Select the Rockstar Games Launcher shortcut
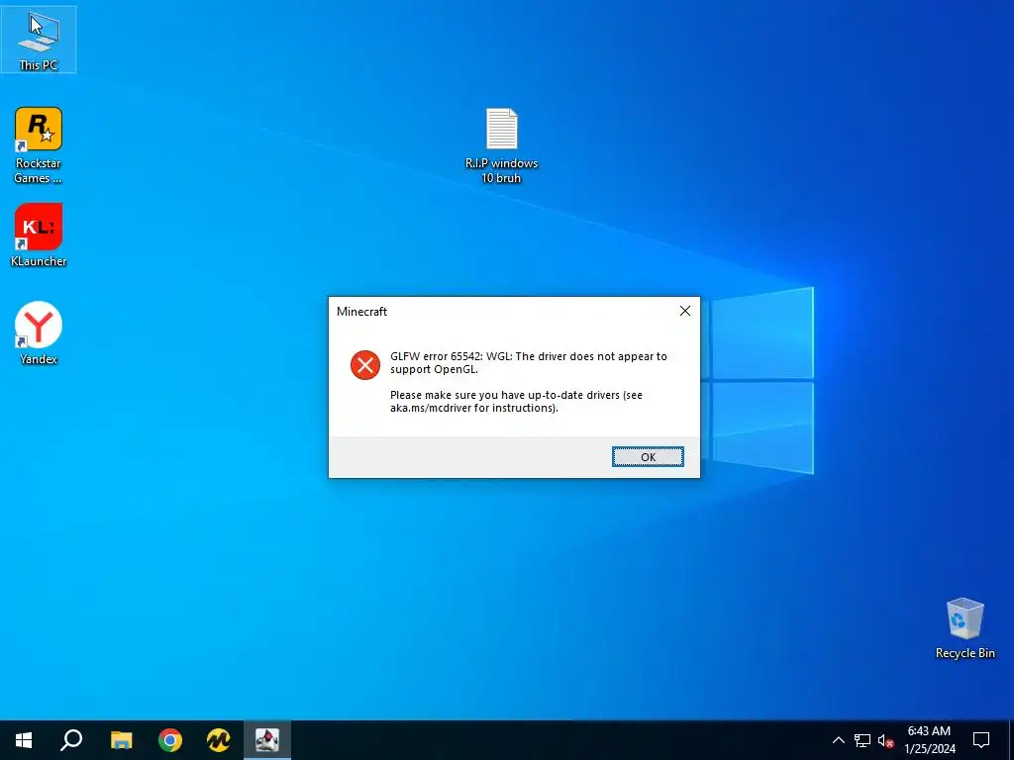This screenshot has height=760, width=1014. click(x=39, y=145)
